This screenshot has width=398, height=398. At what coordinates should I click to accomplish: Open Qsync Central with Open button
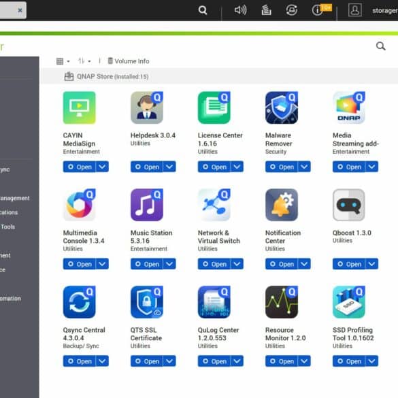pos(80,361)
